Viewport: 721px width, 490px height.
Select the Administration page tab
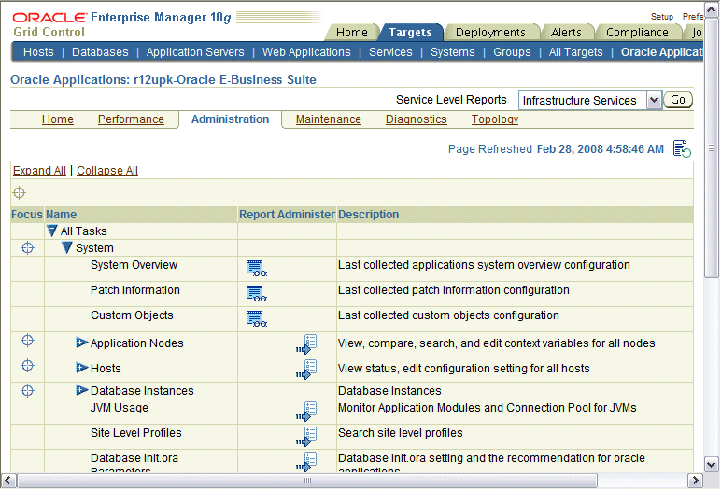point(230,119)
